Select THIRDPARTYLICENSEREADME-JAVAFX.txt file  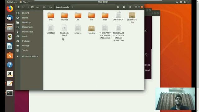118,33
